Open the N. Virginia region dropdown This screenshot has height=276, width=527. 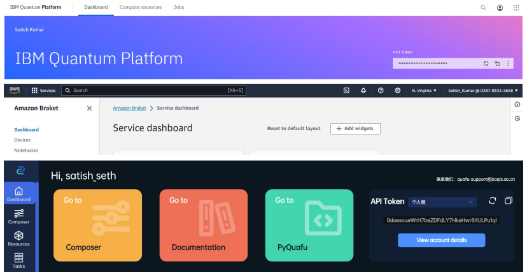coord(424,91)
